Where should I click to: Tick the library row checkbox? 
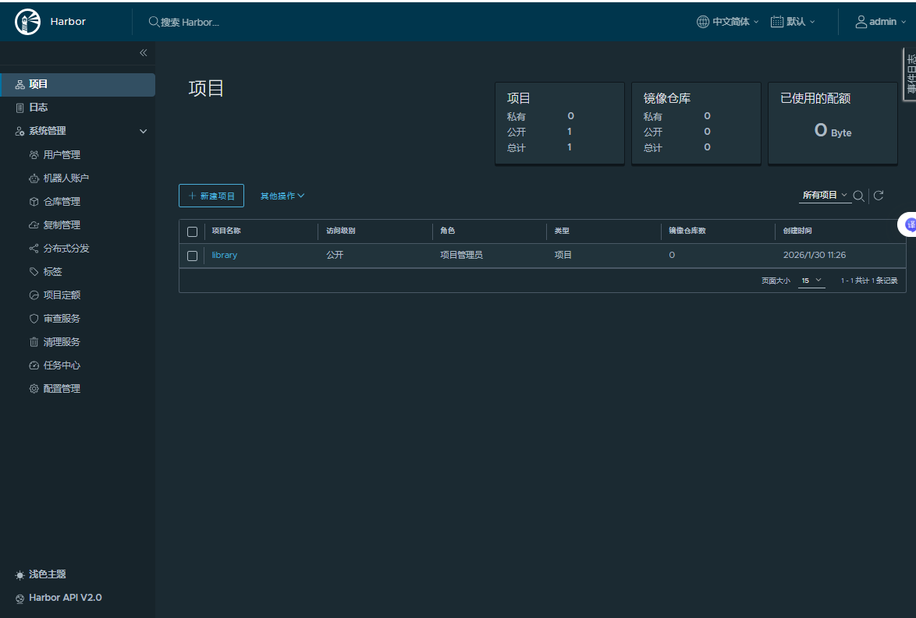[x=192, y=256]
